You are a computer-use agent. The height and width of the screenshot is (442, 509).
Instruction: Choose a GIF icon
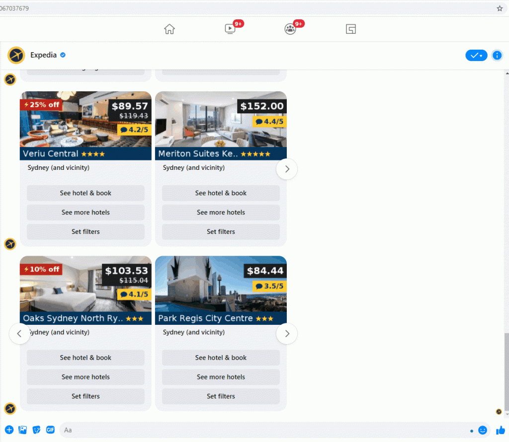[50, 430]
